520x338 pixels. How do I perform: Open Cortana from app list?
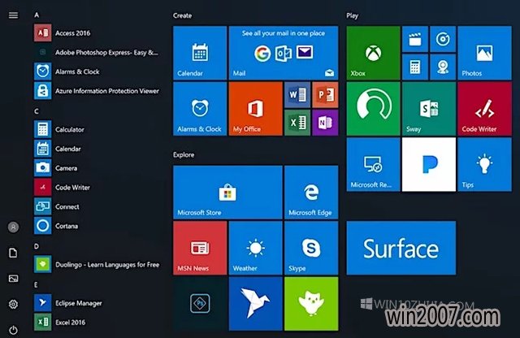click(x=98, y=226)
